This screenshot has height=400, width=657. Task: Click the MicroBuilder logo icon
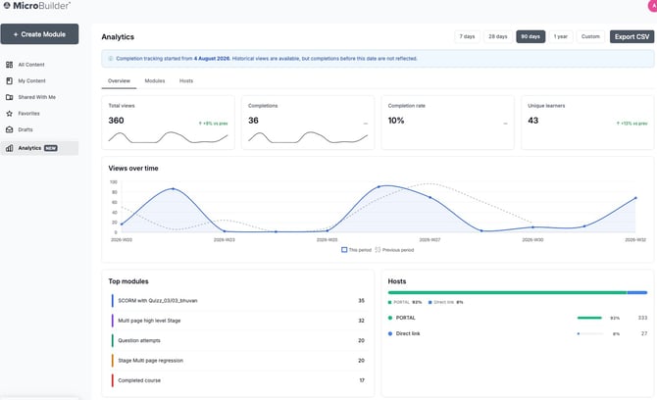[x=7, y=6]
